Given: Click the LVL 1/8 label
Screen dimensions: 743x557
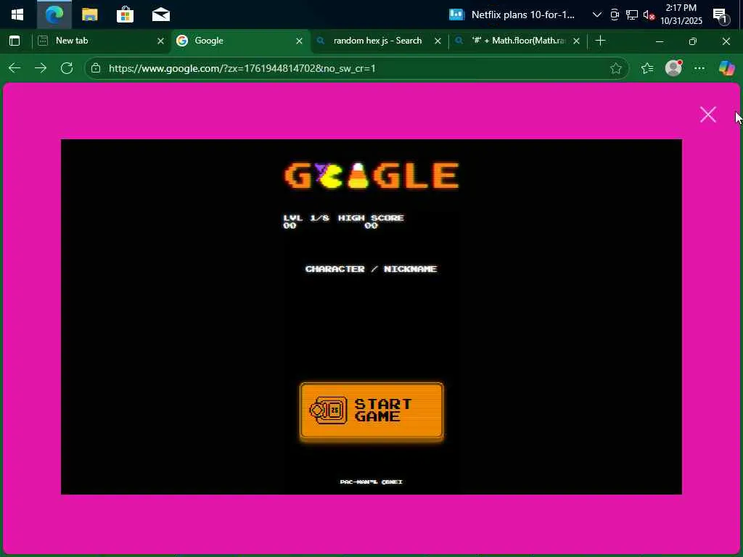Looking at the screenshot, I should click(x=306, y=218).
